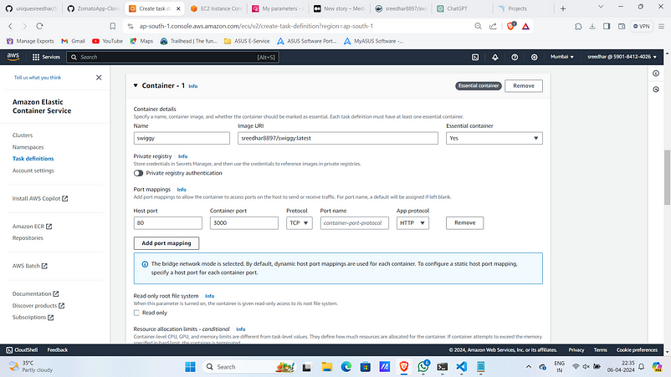Click the container Name field

(182, 138)
